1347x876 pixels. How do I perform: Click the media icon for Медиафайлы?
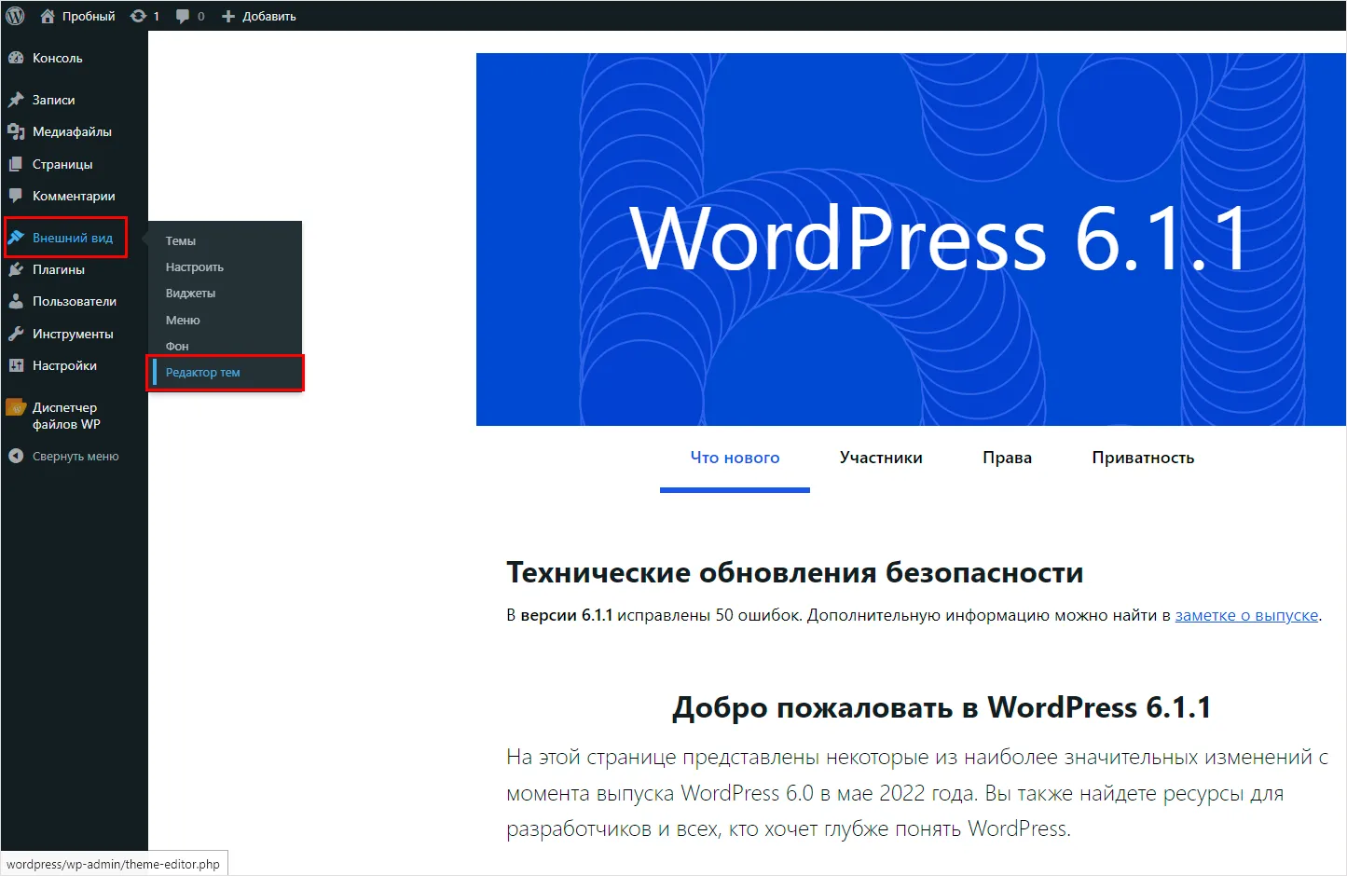coord(16,131)
